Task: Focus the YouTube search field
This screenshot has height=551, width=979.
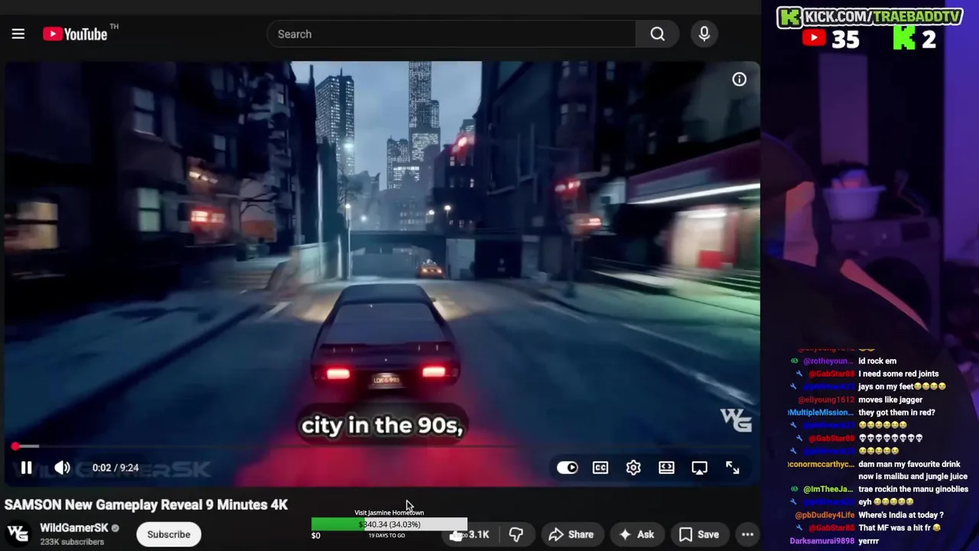Action: 451,34
